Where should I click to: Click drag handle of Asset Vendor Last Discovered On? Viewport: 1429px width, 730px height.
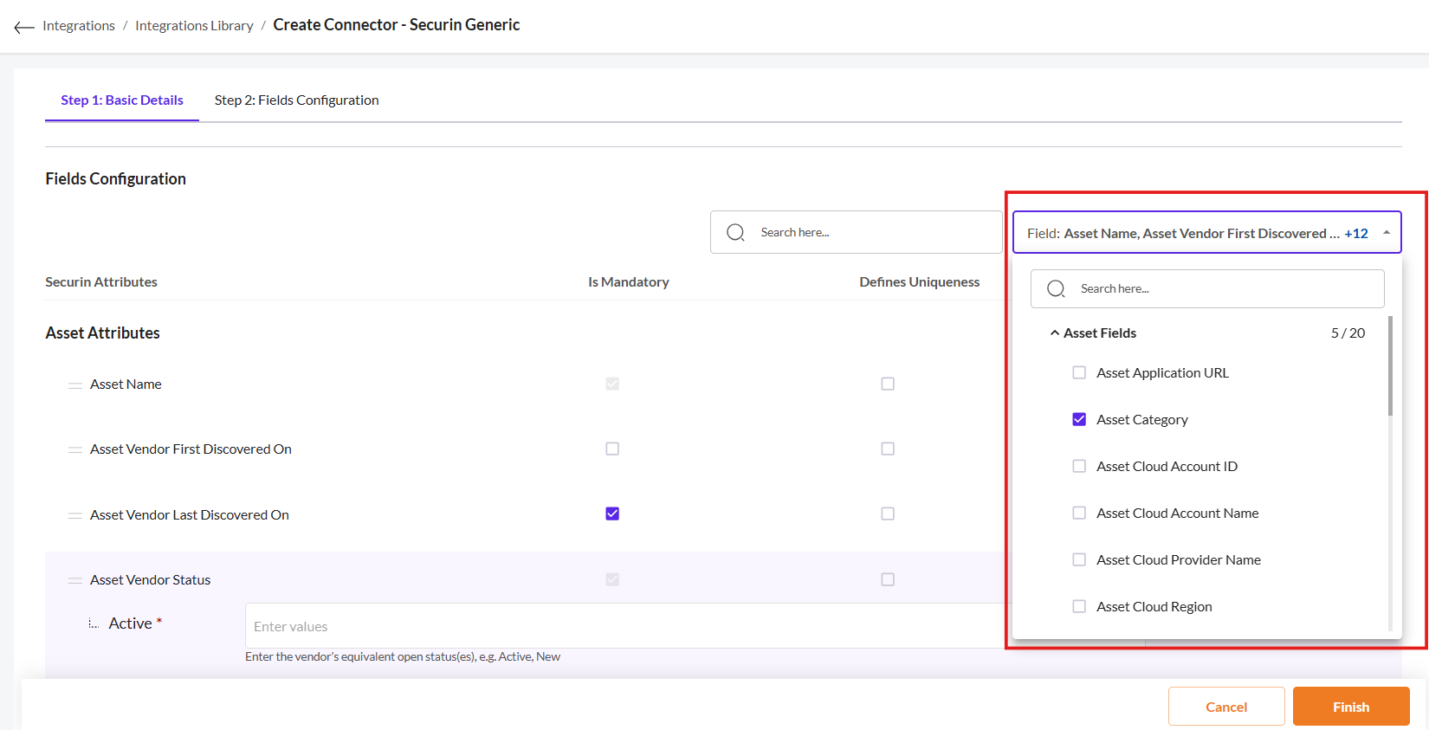75,515
